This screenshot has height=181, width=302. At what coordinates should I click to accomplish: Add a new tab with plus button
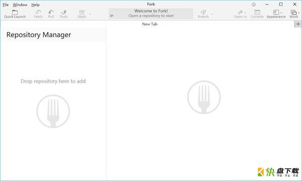298,24
